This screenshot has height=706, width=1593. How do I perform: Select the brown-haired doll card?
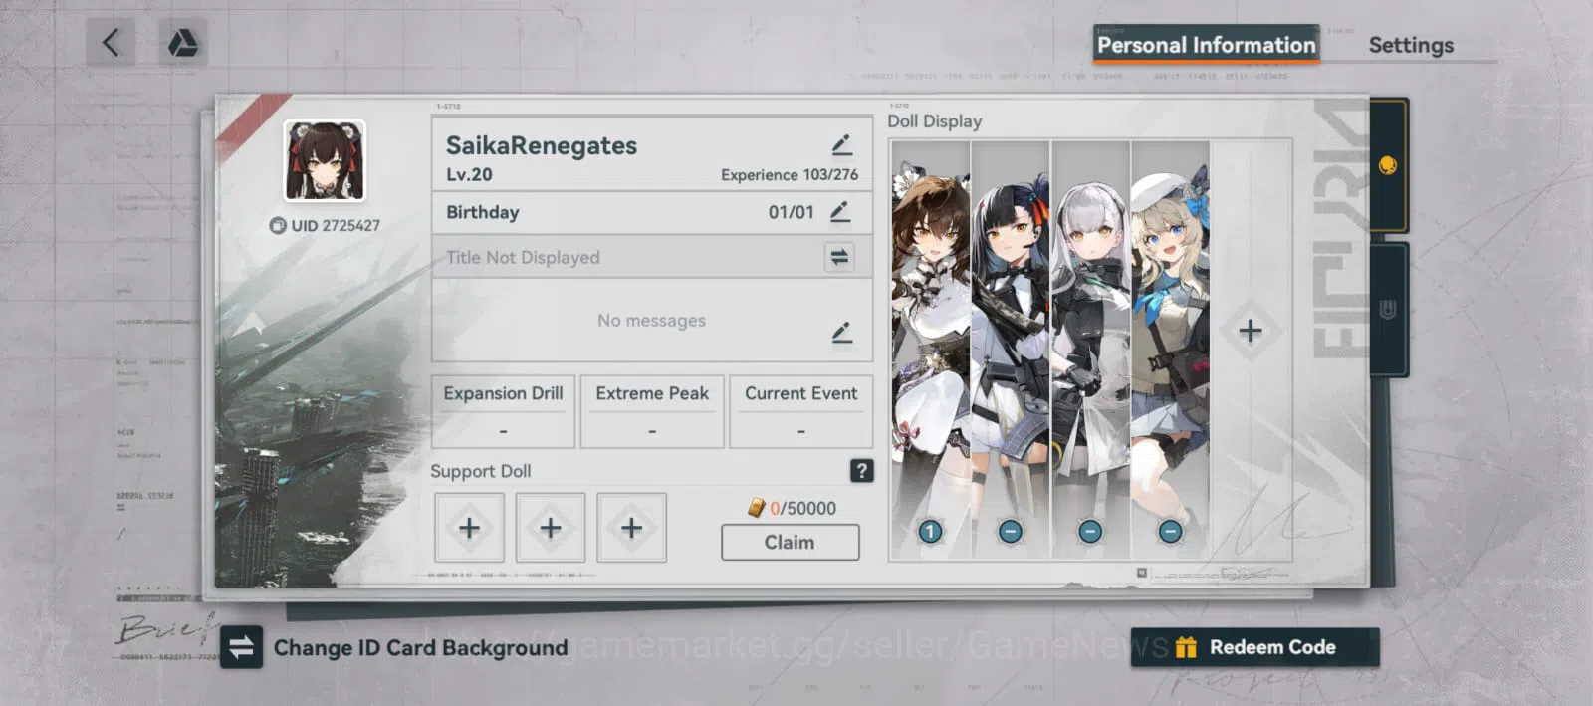click(930, 349)
